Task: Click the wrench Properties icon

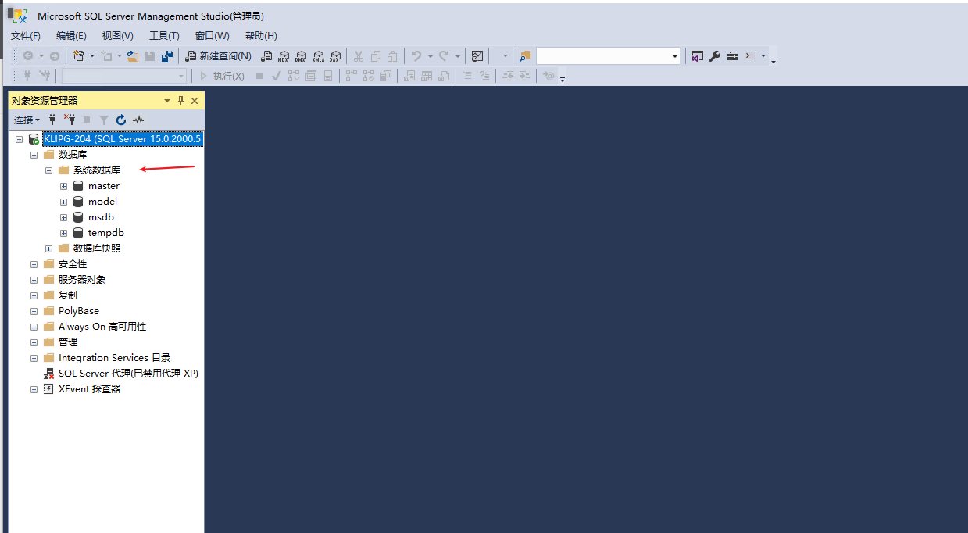Action: pos(714,56)
